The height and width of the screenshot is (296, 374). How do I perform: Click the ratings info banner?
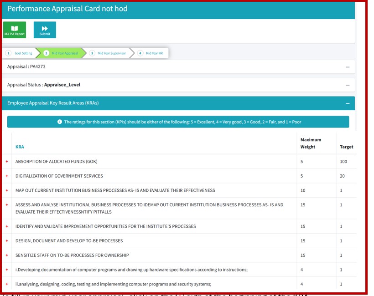pyautogui.click(x=178, y=122)
